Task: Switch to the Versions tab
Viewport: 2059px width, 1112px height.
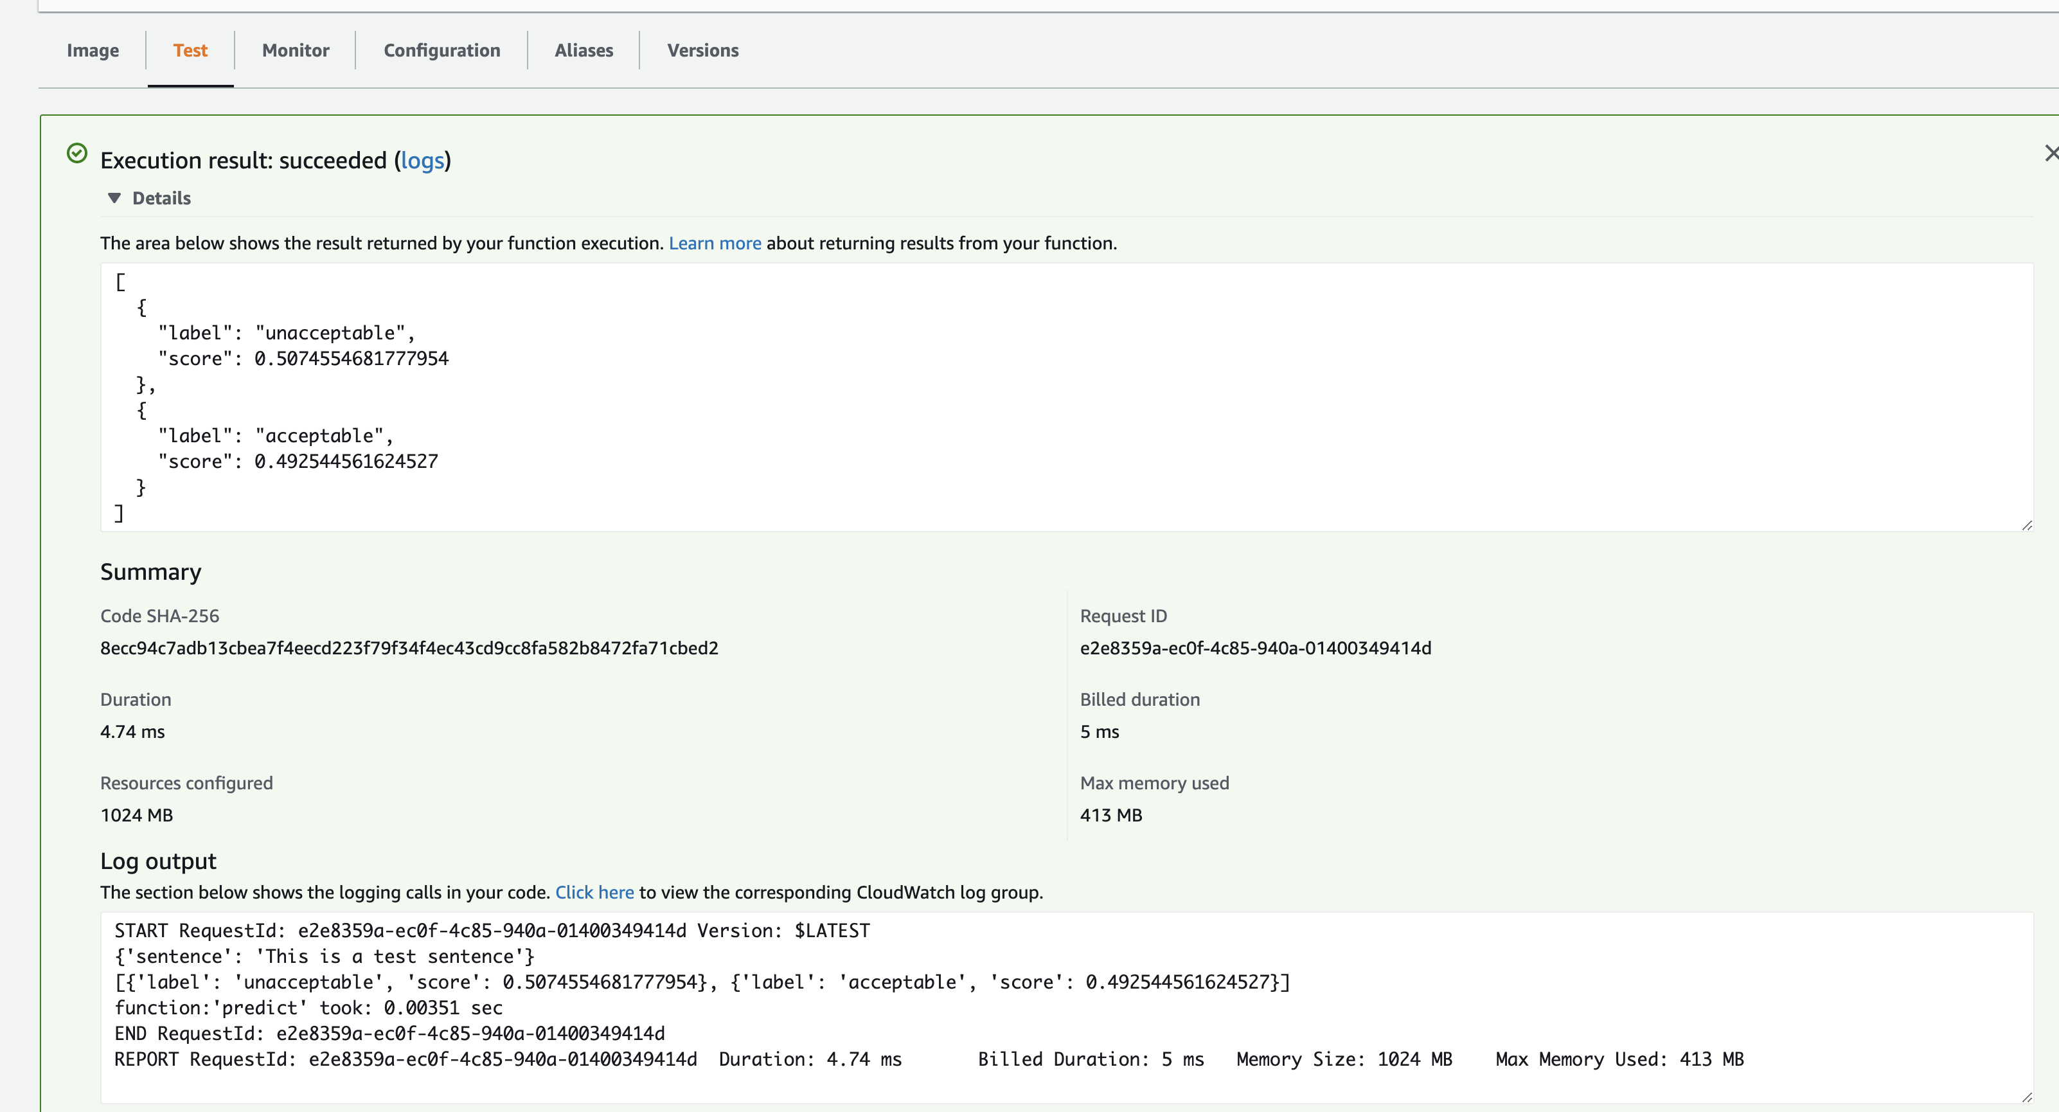Action: [x=702, y=50]
